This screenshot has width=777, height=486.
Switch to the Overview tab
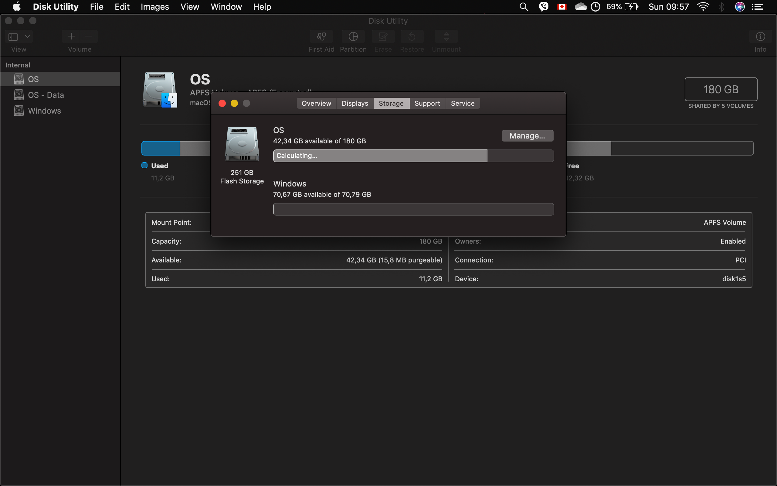(x=316, y=103)
